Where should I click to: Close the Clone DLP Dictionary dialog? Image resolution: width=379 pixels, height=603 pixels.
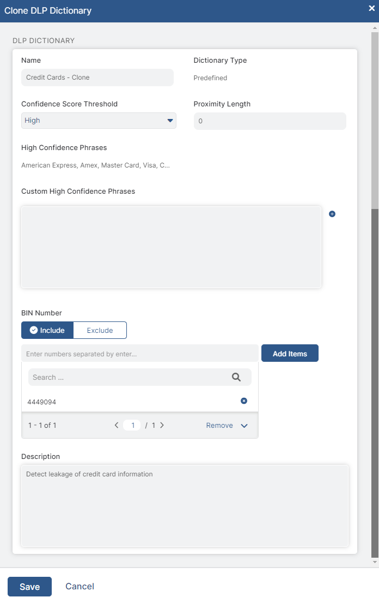point(371,8)
